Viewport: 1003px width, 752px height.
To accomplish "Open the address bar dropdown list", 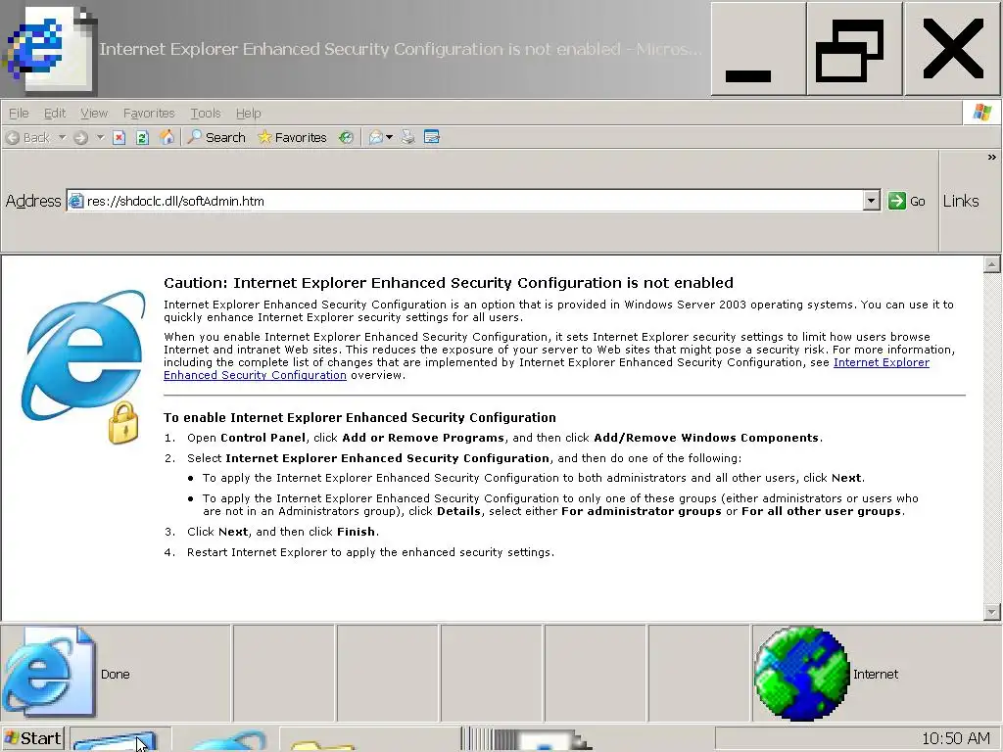I will 871,201.
